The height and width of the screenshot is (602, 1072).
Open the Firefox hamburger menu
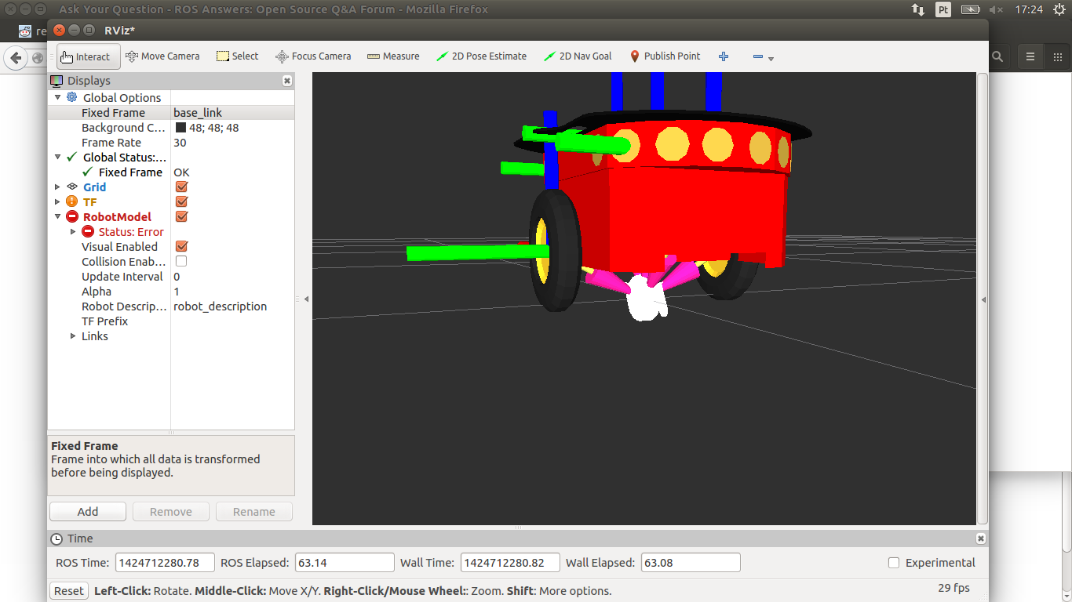point(1030,56)
